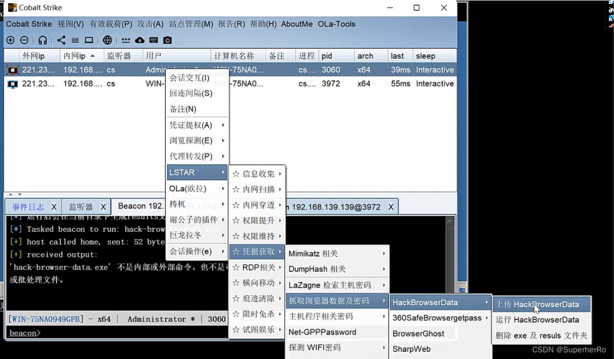
Task: Choose 会话交互(I) from context menu
Action: [x=197, y=78]
